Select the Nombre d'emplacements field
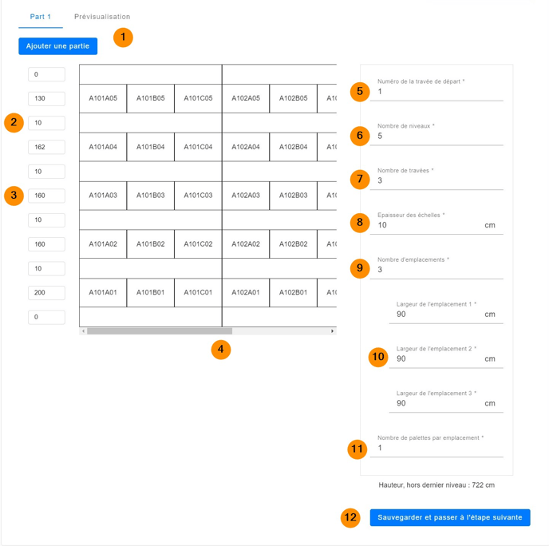 pos(439,270)
